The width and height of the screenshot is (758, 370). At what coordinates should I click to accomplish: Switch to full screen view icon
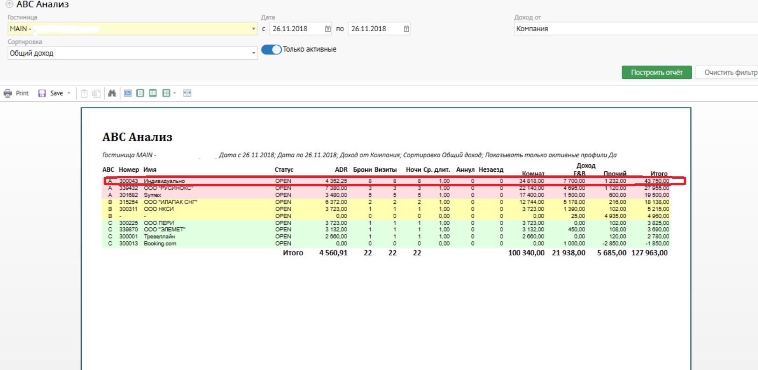point(128,93)
